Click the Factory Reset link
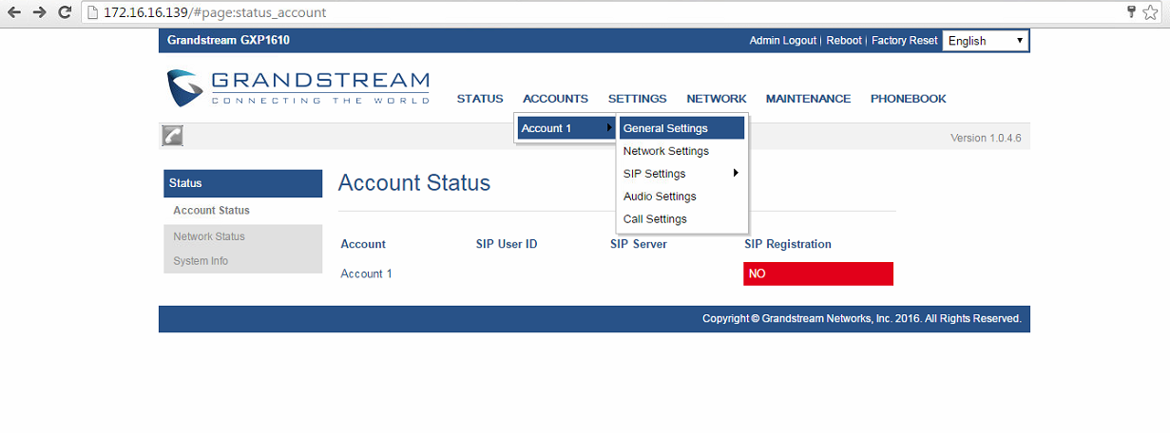This screenshot has height=433, width=1170. pyautogui.click(x=904, y=41)
